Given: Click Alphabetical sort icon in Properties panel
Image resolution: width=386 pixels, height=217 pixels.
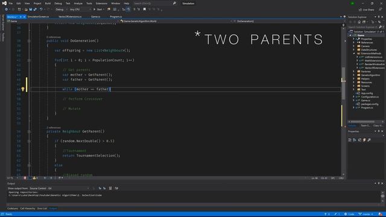Looking at the screenshot, I should point(355,140).
